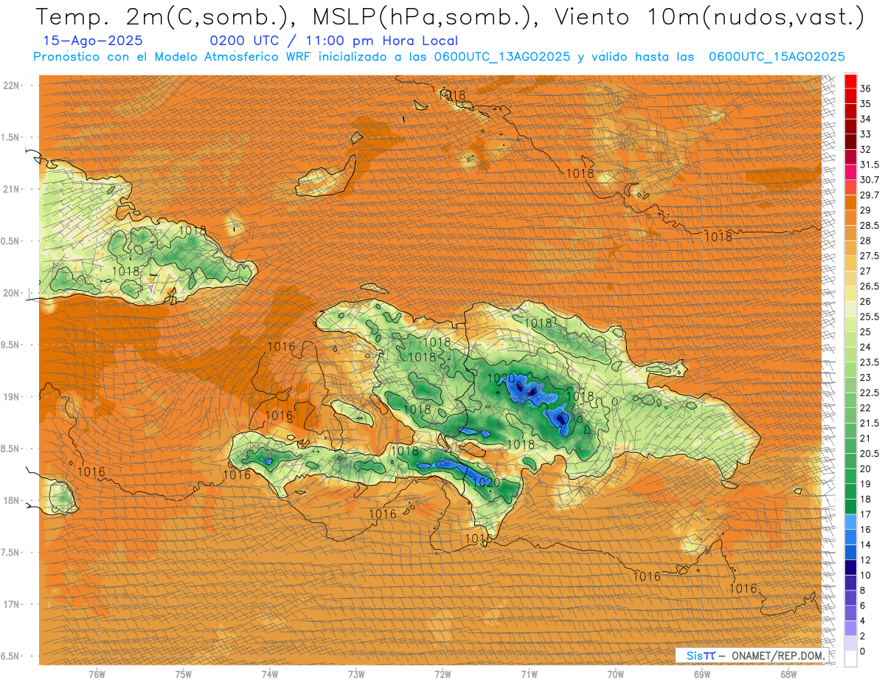885x684 pixels.
Task: Click the legend swatch between values 35 and 36
Action: tap(850, 96)
